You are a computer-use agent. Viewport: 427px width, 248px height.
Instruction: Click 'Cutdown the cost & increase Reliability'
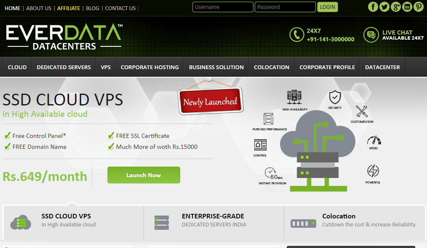369,224
